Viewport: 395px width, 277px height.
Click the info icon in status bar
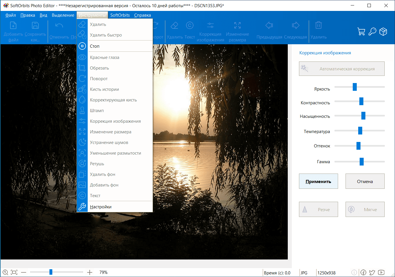point(354,272)
